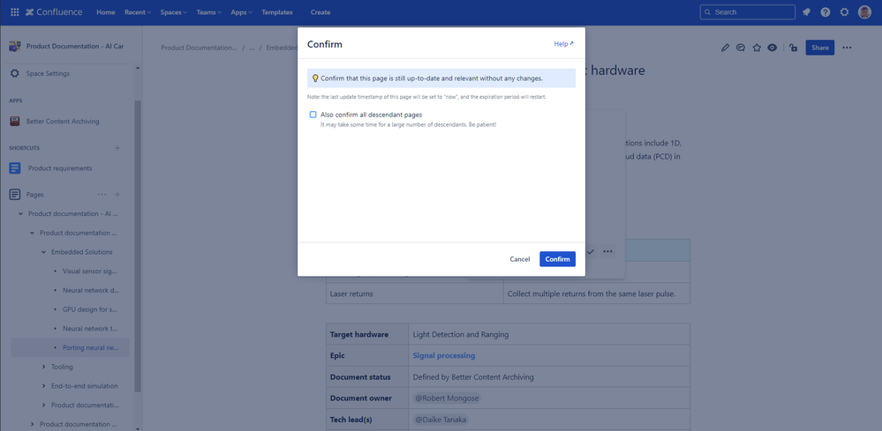This screenshot has height=431, width=882.
Task: Open Visual sensor sig... page
Action: pos(89,271)
